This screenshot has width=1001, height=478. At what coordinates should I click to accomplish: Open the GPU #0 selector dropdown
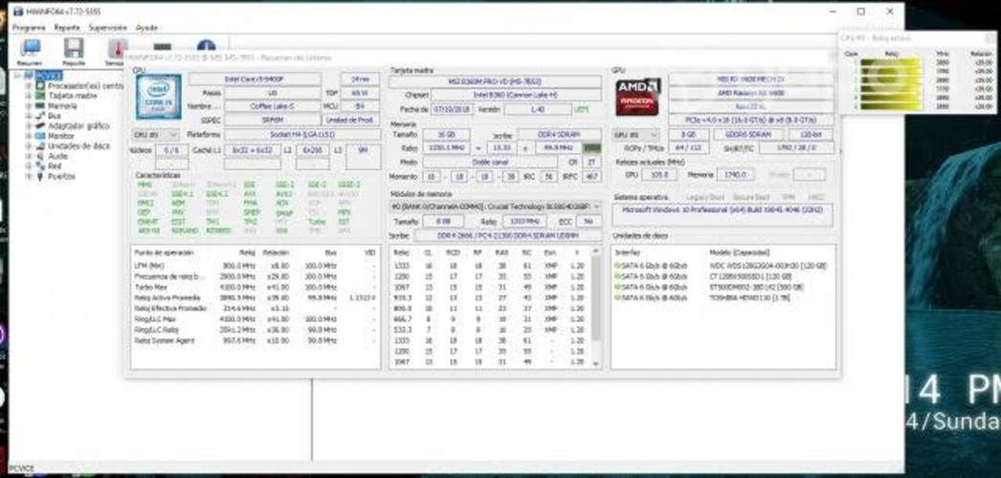[x=635, y=135]
